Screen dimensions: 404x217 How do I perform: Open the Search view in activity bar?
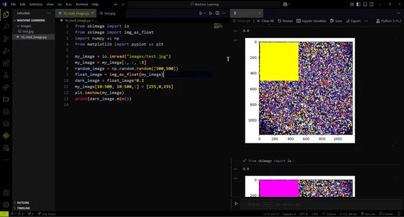(6, 27)
